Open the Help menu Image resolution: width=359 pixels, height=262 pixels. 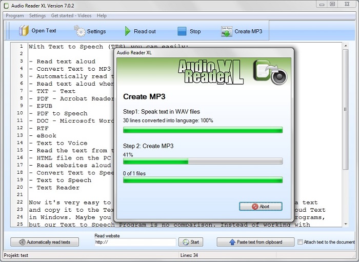pos(102,15)
